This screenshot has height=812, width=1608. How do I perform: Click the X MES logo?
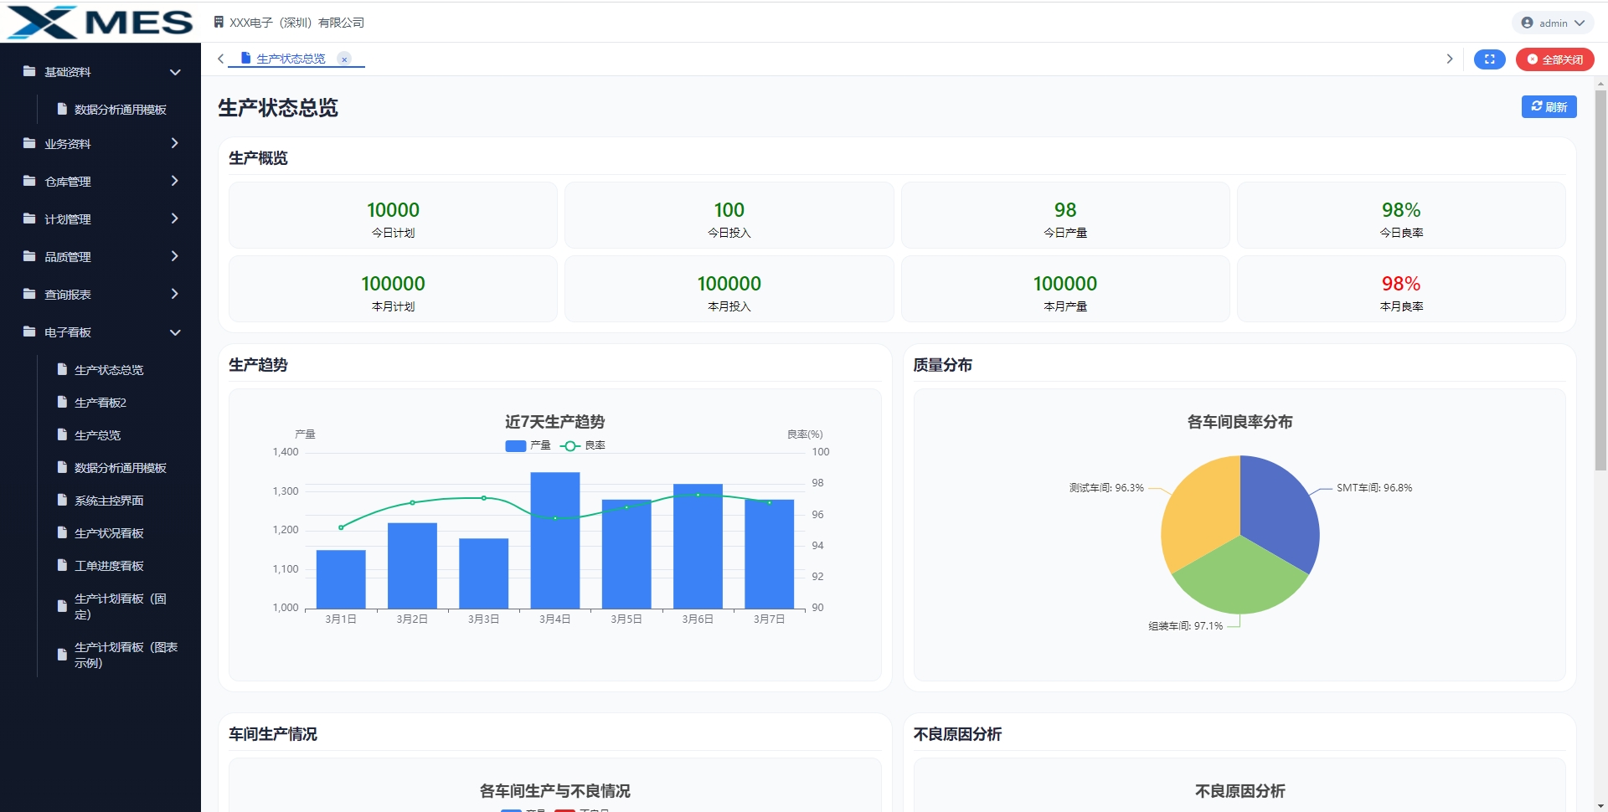click(100, 23)
